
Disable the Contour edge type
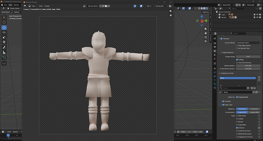point(237,128)
